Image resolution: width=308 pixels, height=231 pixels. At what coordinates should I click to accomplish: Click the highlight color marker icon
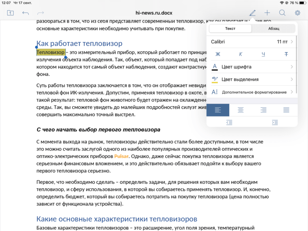tap(215, 80)
